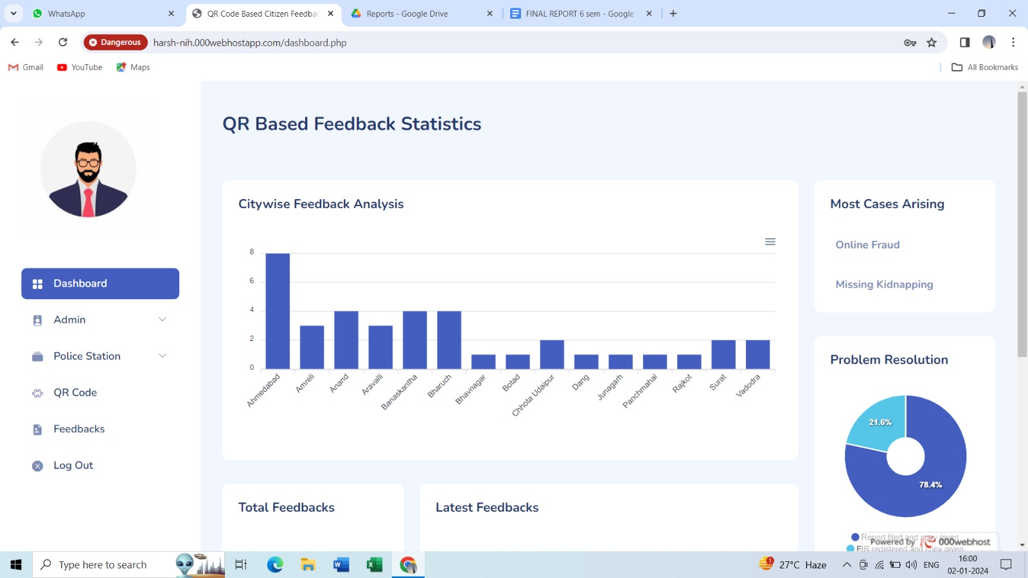Click the Log Out circle icon

click(37, 466)
